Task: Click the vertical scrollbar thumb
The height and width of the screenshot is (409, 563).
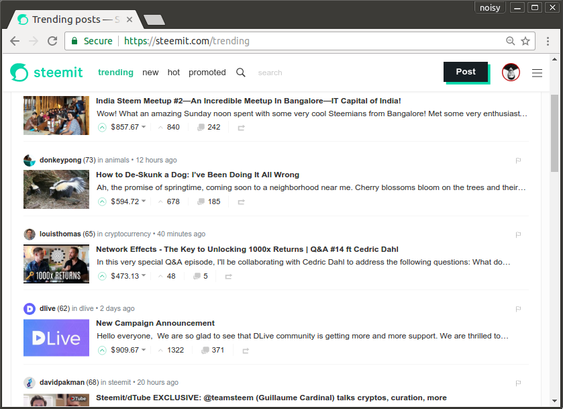Action: pyautogui.click(x=555, y=133)
